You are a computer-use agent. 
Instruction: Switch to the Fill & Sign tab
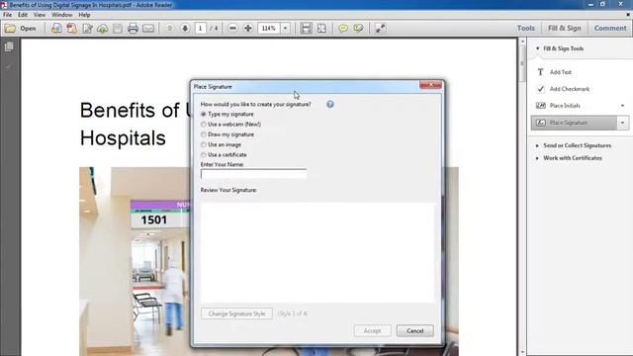pos(565,29)
